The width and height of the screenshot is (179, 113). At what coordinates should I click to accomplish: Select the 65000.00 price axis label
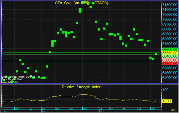pyautogui.click(x=170, y=68)
